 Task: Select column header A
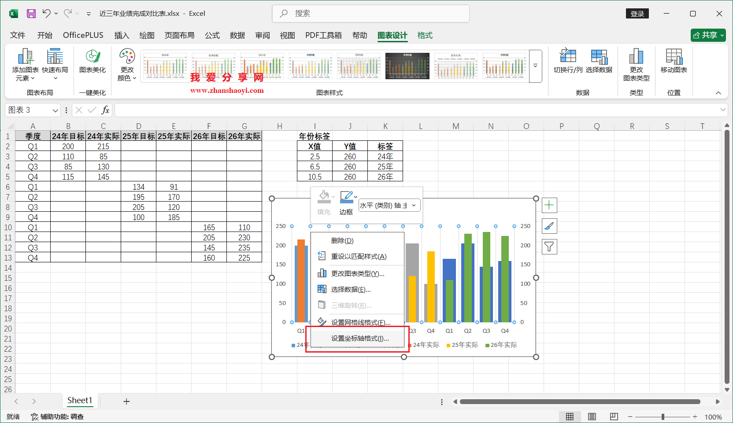[33, 126]
